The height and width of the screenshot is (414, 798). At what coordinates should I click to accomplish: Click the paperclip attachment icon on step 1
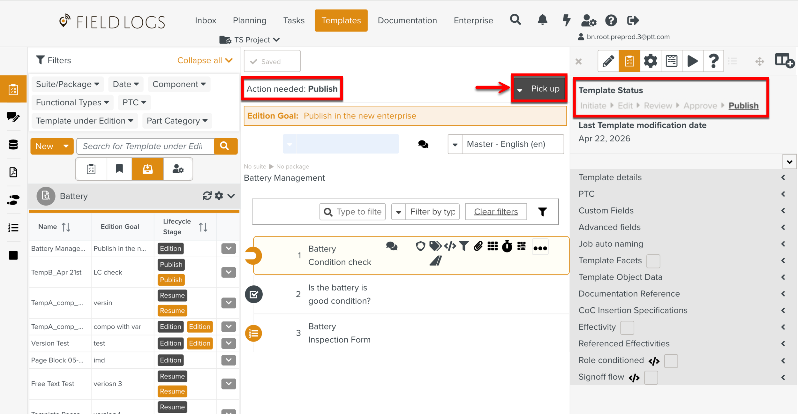point(478,246)
